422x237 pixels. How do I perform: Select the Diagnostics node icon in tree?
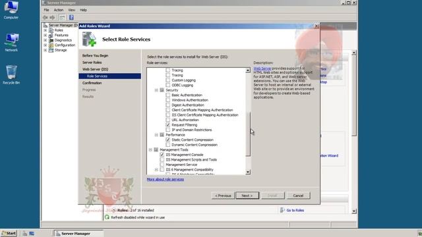(51, 40)
